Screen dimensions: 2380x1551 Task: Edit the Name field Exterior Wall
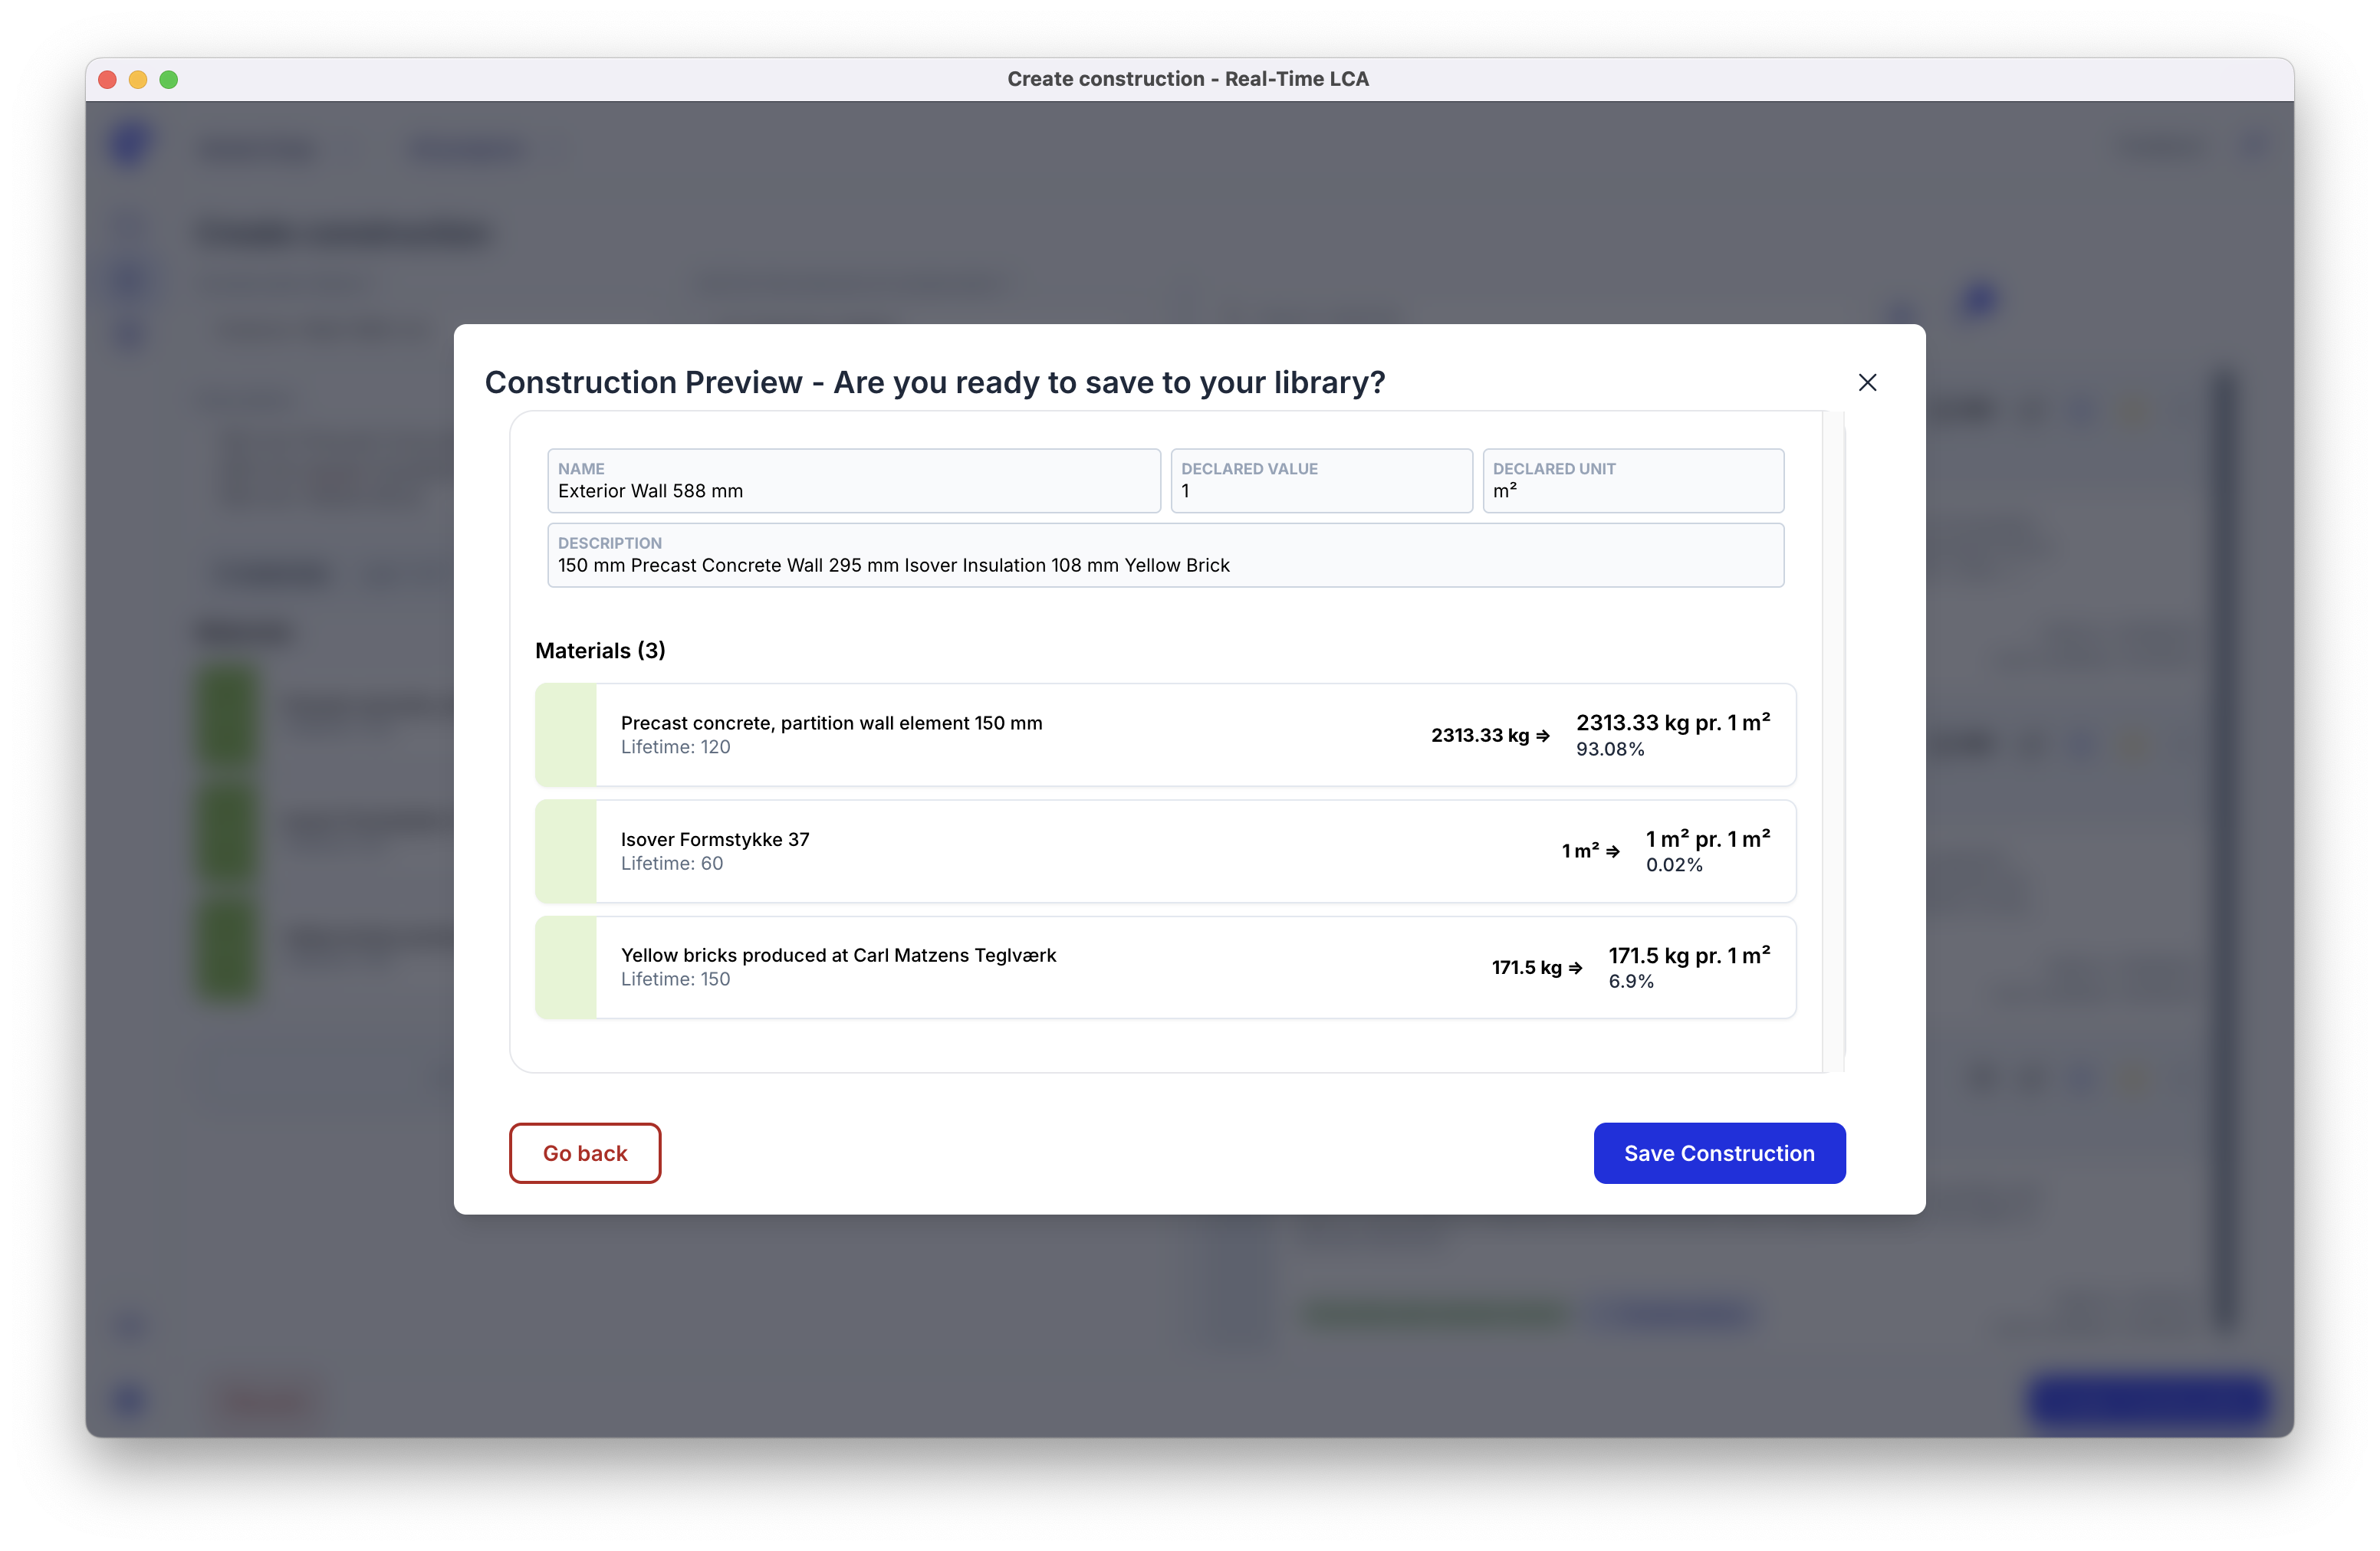click(x=853, y=480)
